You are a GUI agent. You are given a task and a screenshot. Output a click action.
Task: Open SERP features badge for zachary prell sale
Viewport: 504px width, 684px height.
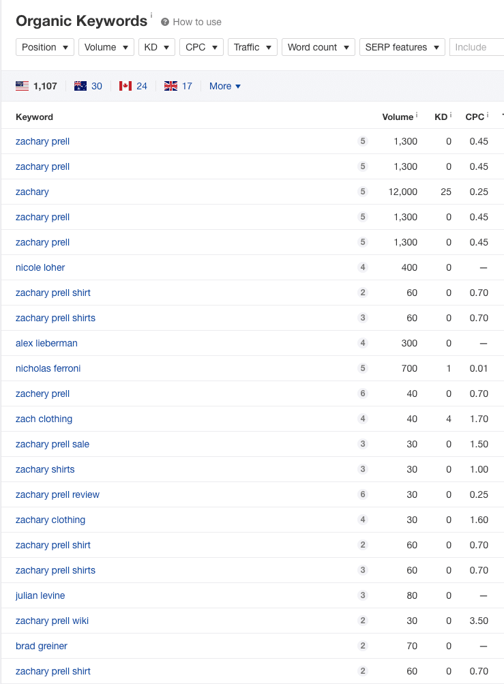click(x=363, y=444)
